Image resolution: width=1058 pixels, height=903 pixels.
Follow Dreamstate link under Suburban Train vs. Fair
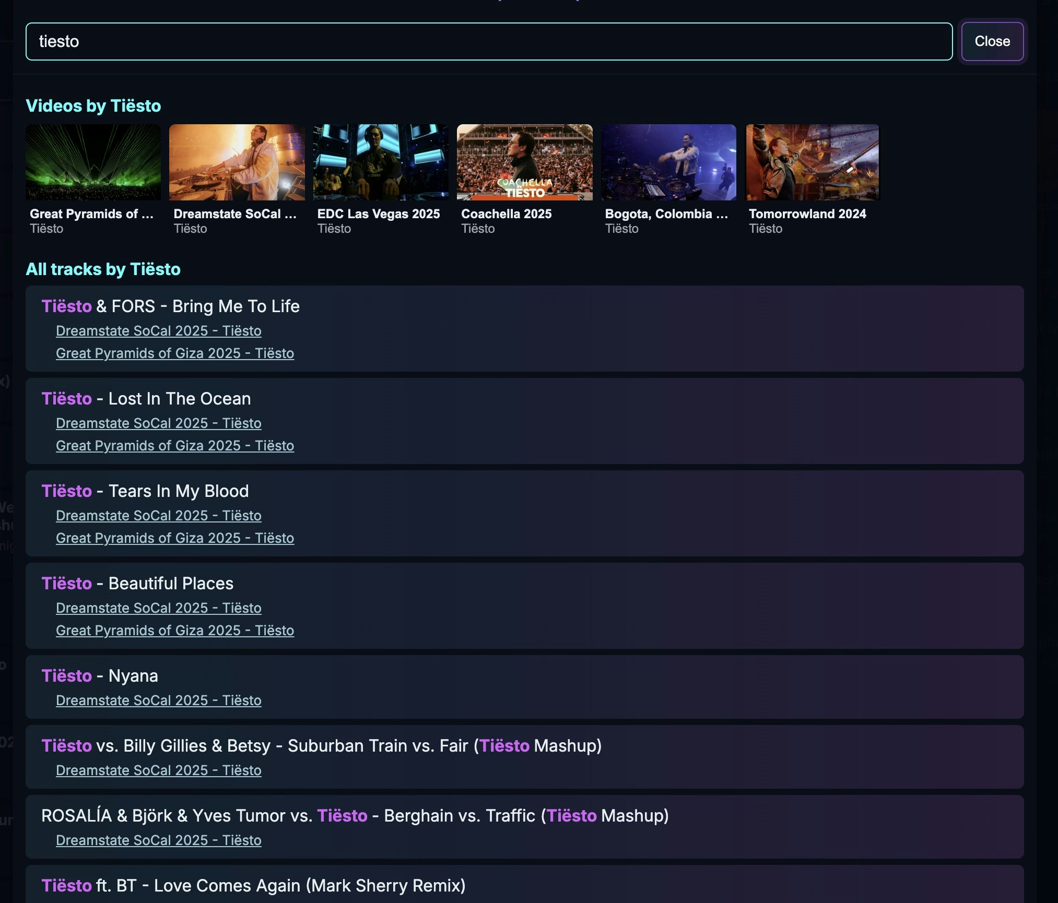point(158,770)
